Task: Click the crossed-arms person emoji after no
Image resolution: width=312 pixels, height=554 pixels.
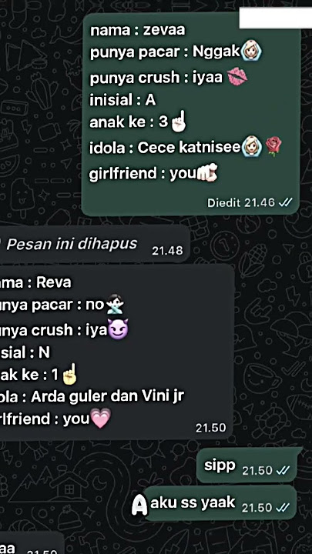Action: coord(114,305)
